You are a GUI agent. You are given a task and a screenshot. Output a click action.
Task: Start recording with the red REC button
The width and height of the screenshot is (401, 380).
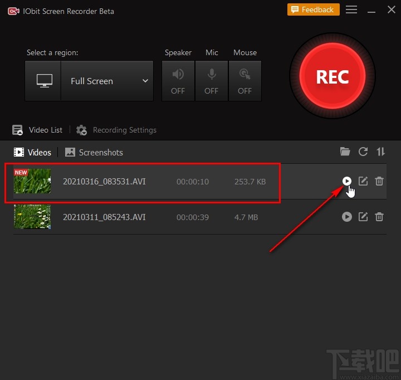(332, 76)
